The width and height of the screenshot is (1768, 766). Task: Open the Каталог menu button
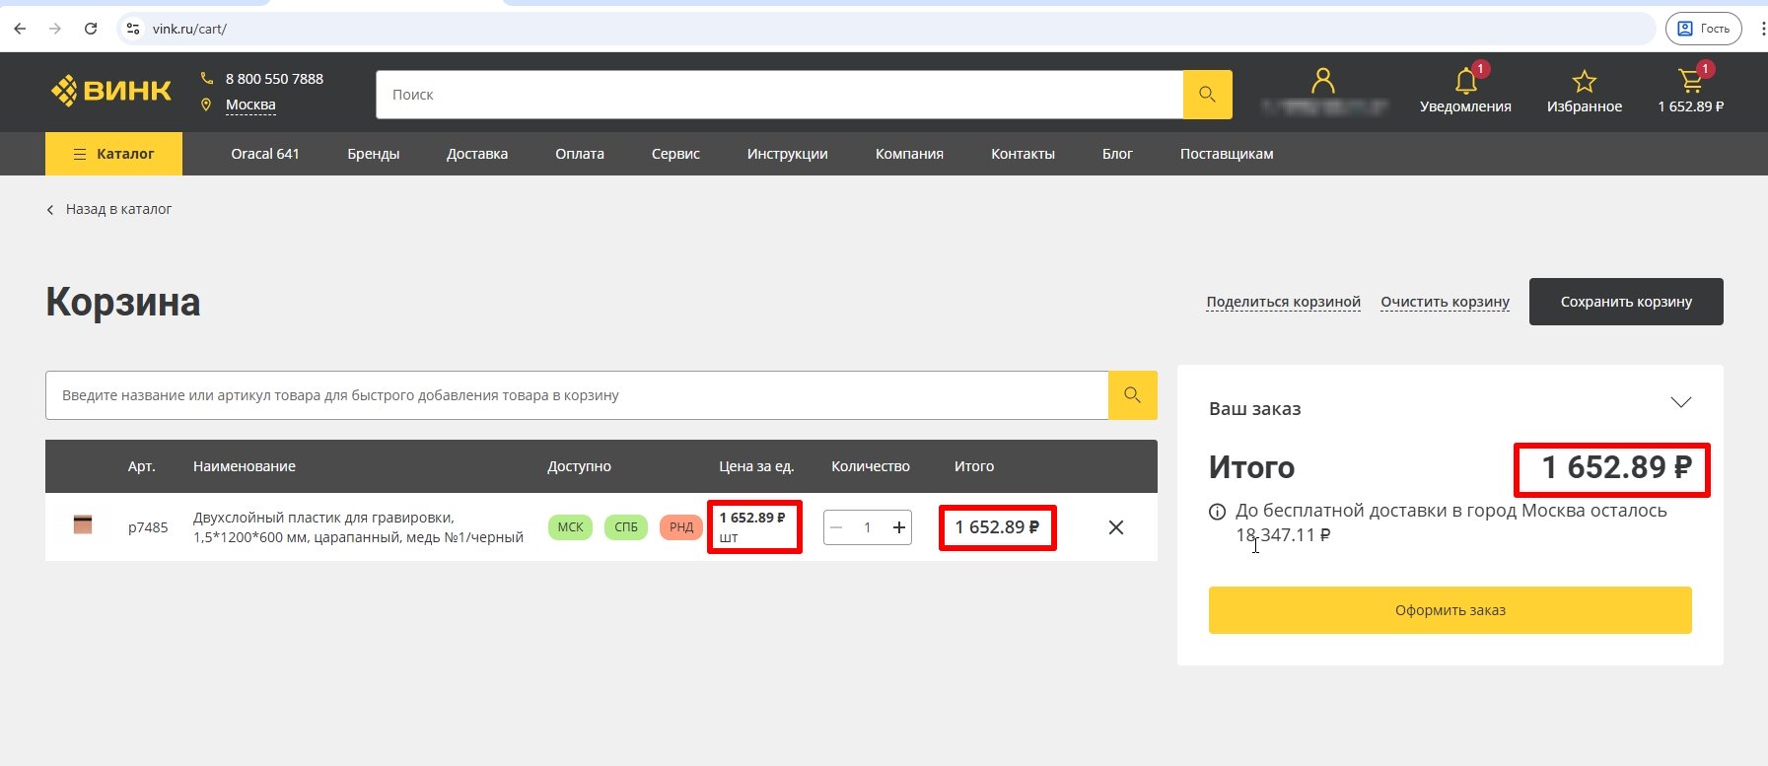113,154
